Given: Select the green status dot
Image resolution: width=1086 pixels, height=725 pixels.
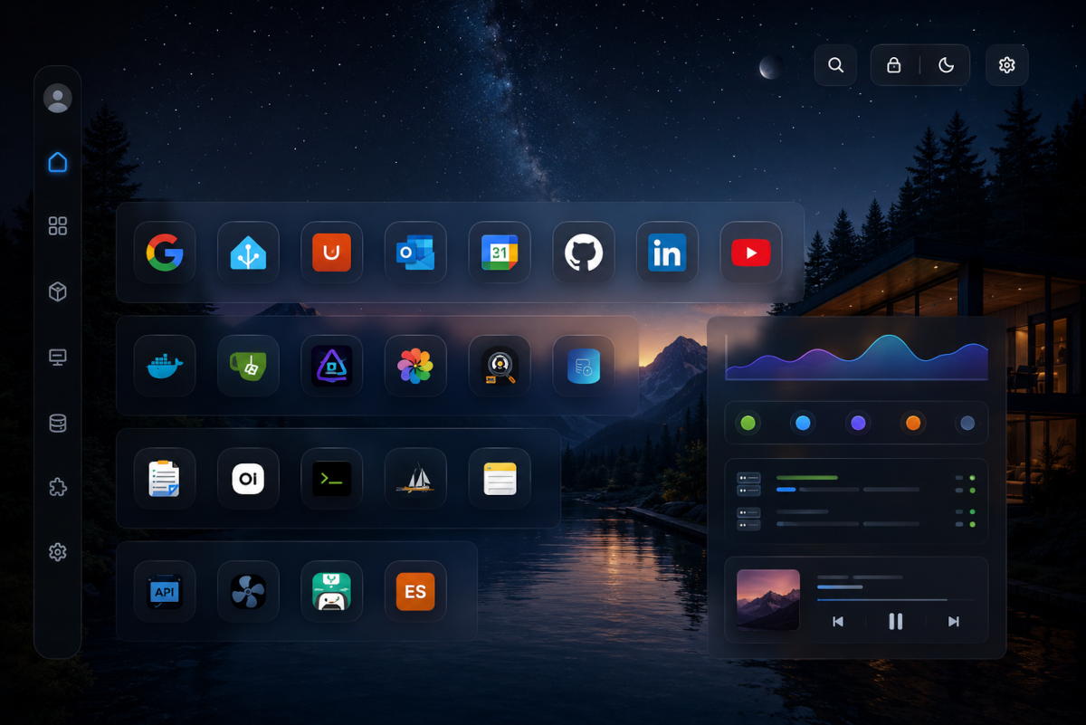Looking at the screenshot, I should click(748, 423).
